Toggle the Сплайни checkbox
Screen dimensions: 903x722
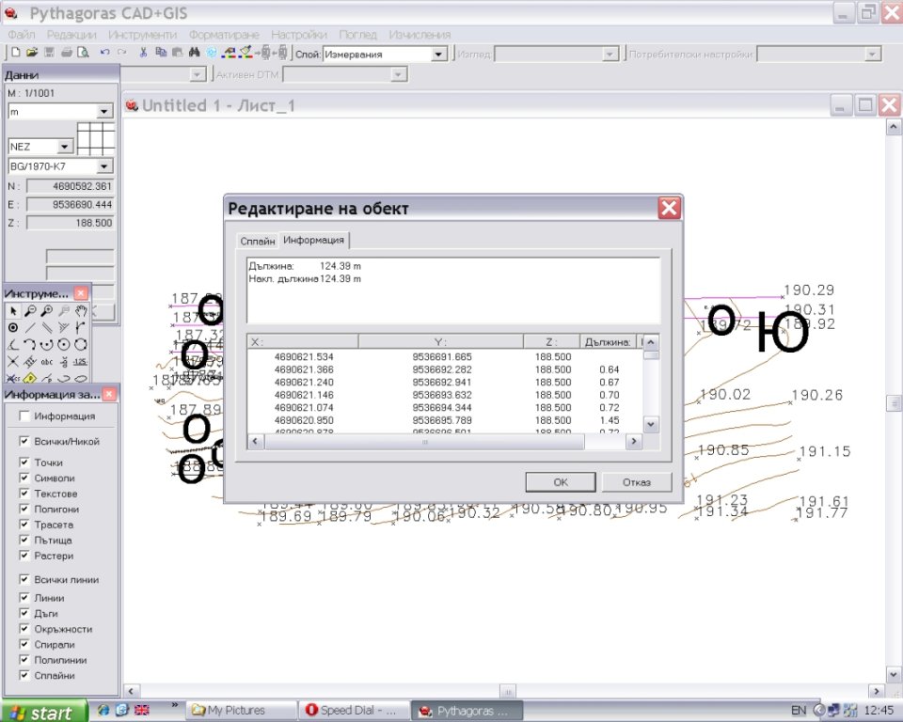coord(24,675)
